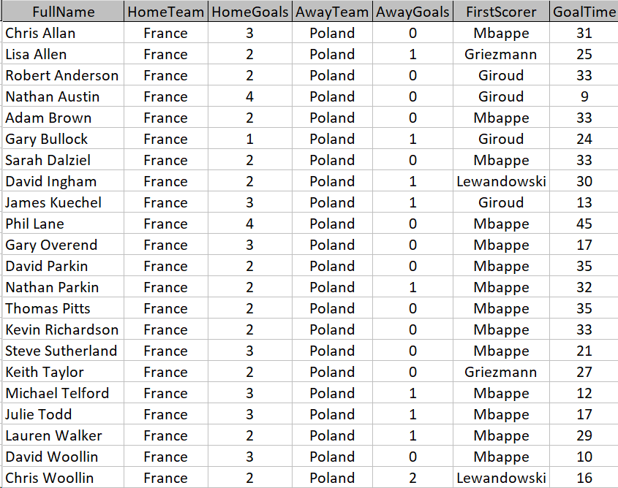Select Phil Lane's GoalTime cell 45
This screenshot has height=488, width=618.
coord(584,224)
